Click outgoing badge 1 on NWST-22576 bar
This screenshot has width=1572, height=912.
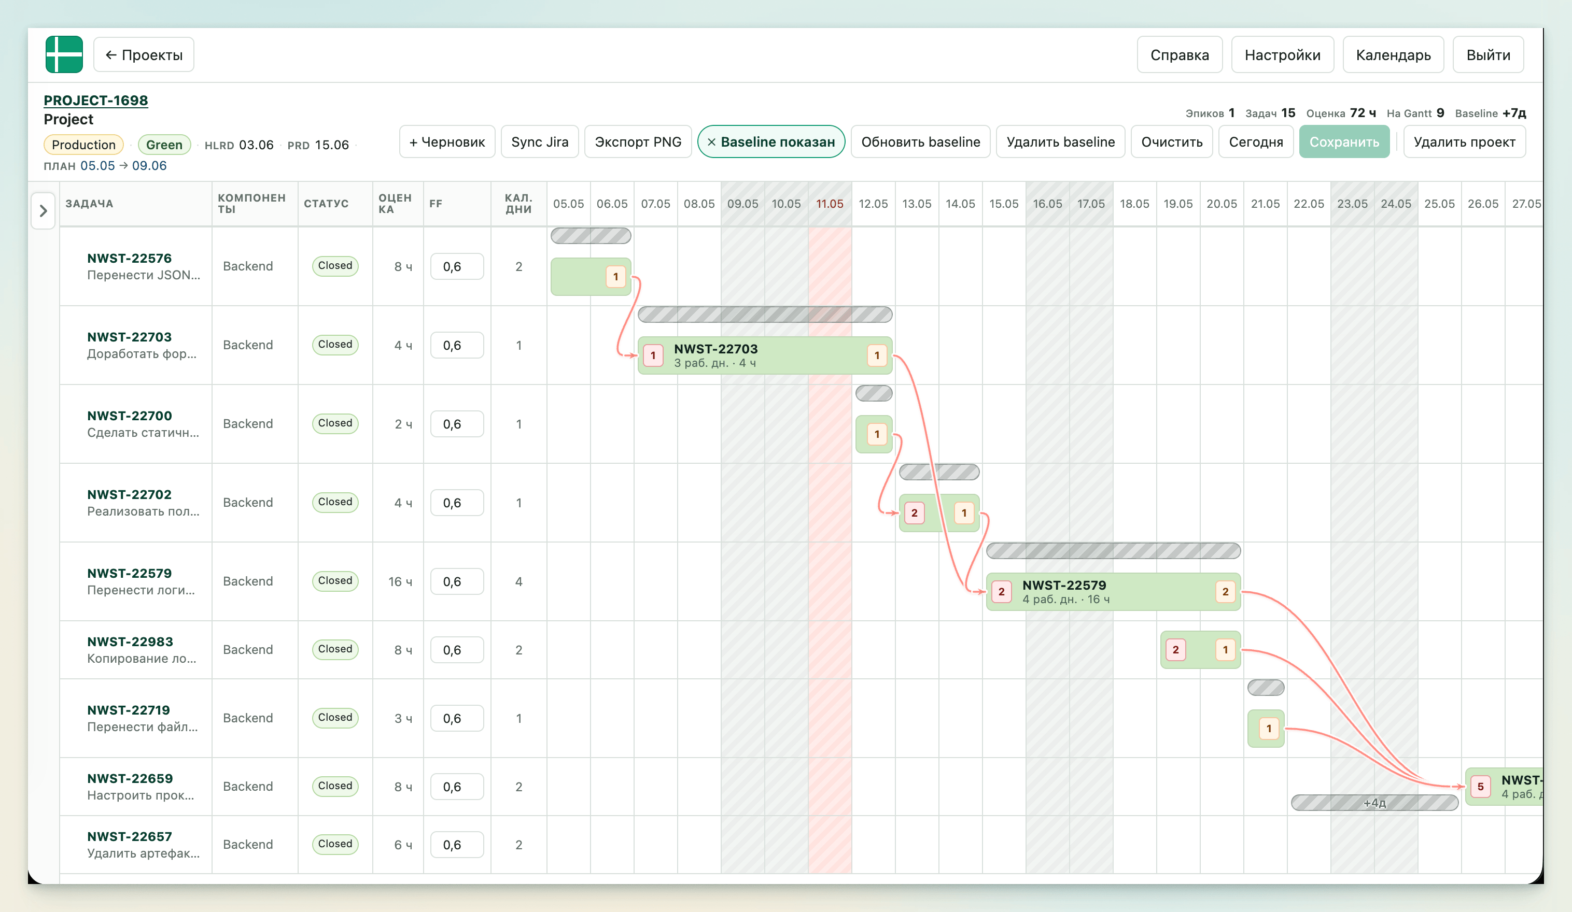(x=616, y=277)
